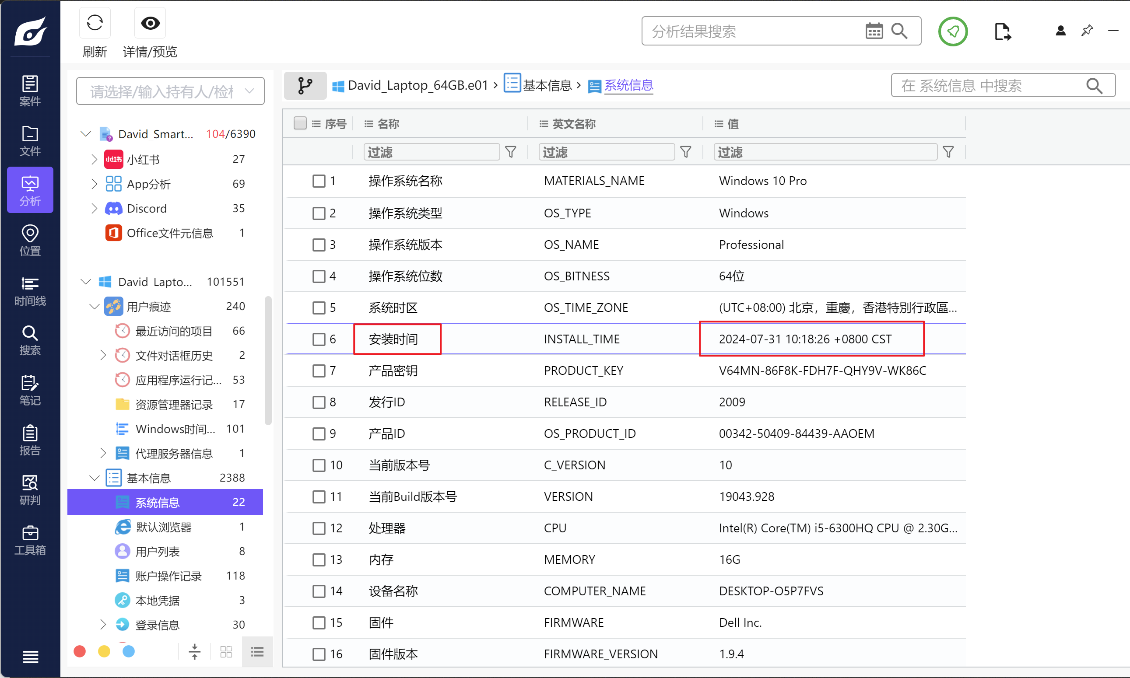
Task: Open the 时间线 sidebar section
Action: point(30,290)
